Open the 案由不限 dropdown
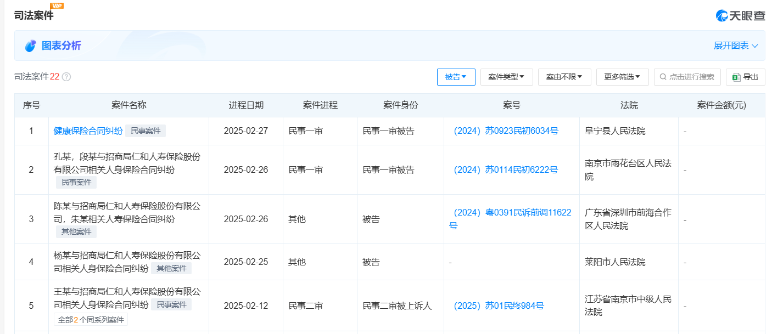Image resolution: width=772 pixels, height=334 pixels. pos(564,77)
